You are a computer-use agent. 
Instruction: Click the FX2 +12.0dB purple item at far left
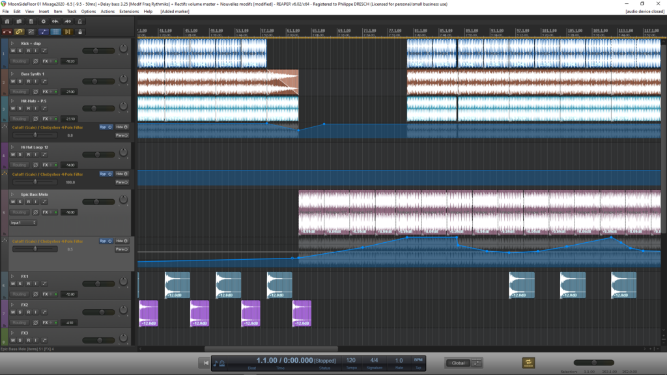[x=149, y=313]
